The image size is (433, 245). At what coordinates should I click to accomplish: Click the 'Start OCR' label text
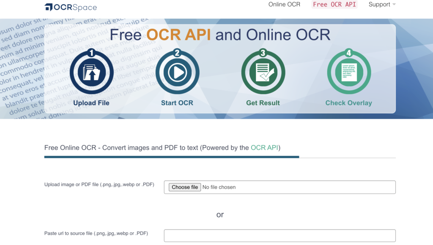pos(177,103)
